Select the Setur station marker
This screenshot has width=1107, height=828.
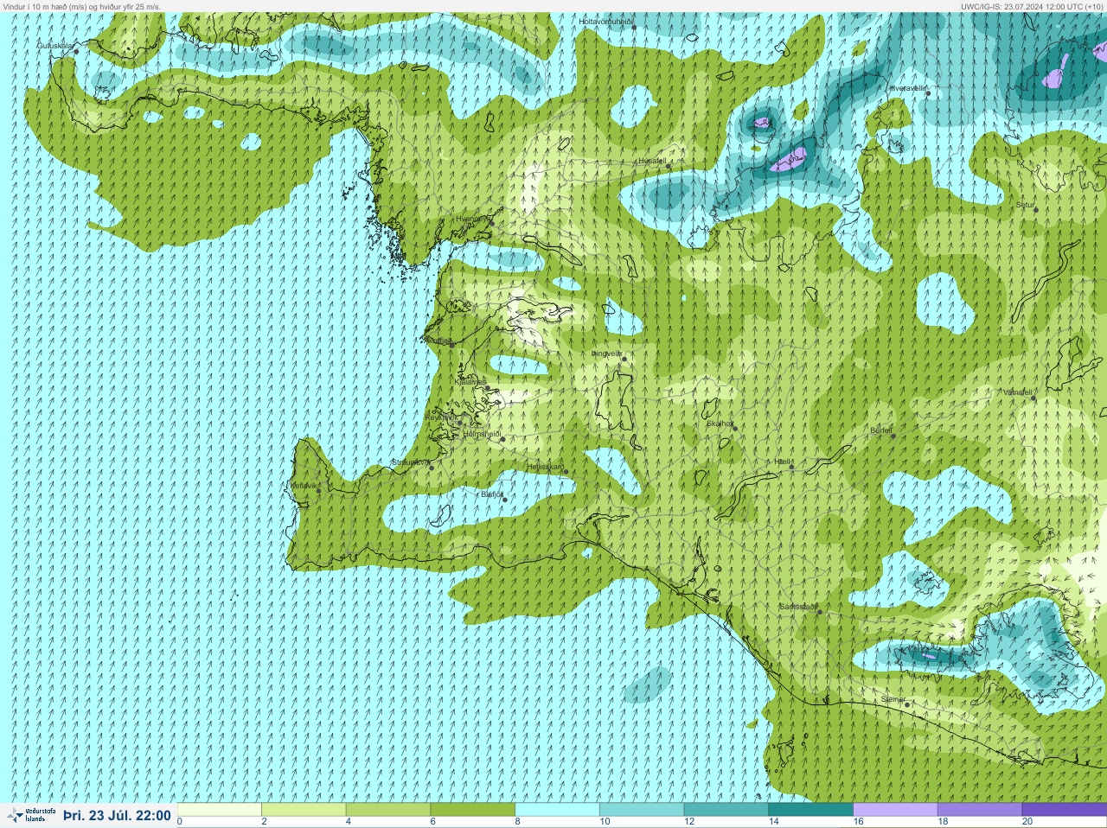(1035, 210)
